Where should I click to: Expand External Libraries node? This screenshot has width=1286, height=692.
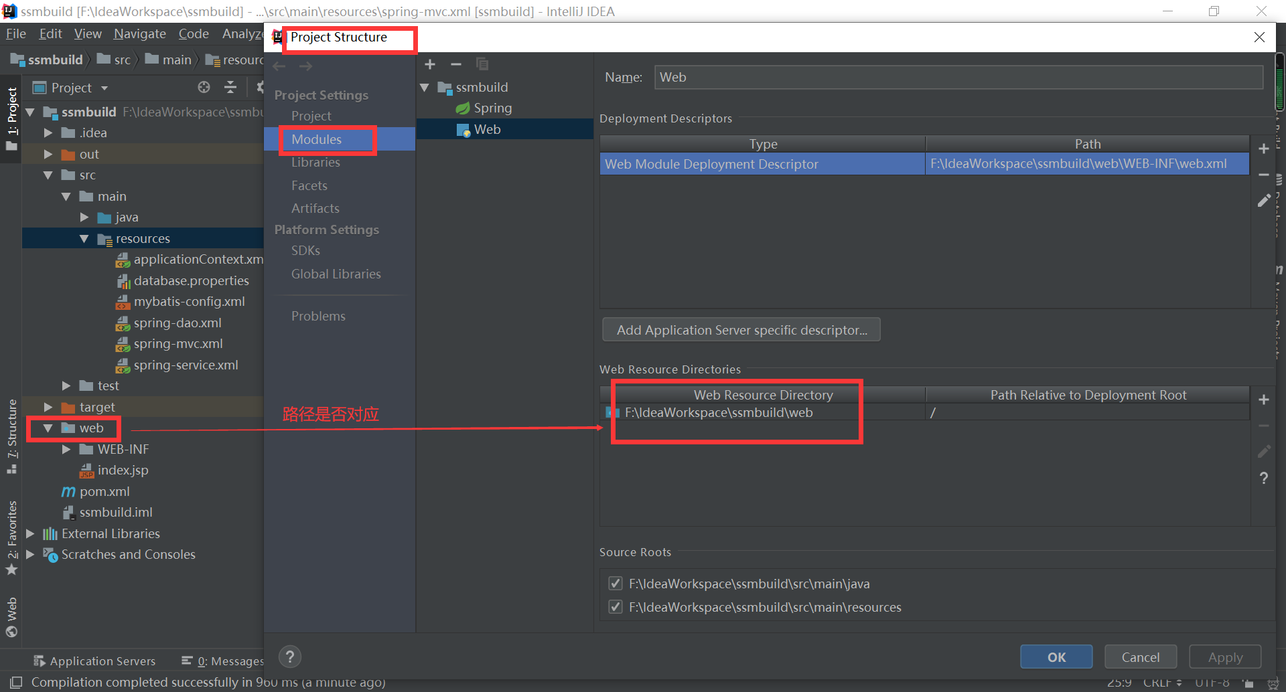coord(30,533)
